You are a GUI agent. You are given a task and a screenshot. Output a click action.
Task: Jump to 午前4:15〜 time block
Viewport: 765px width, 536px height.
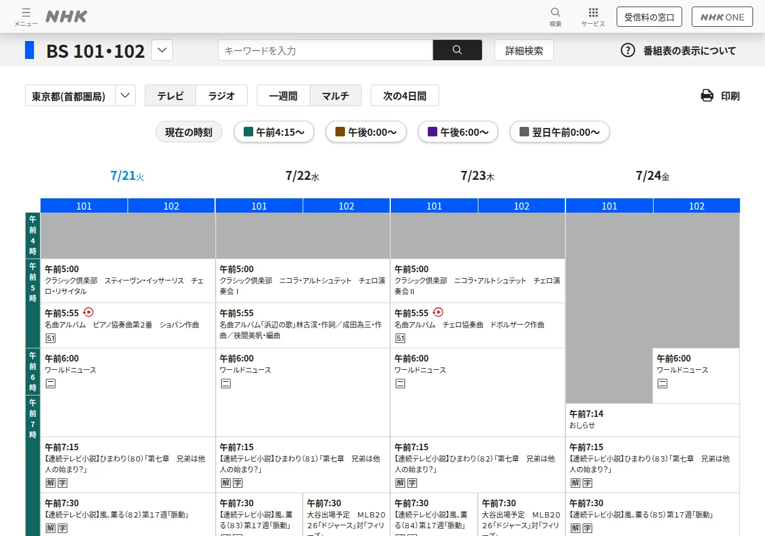click(274, 132)
